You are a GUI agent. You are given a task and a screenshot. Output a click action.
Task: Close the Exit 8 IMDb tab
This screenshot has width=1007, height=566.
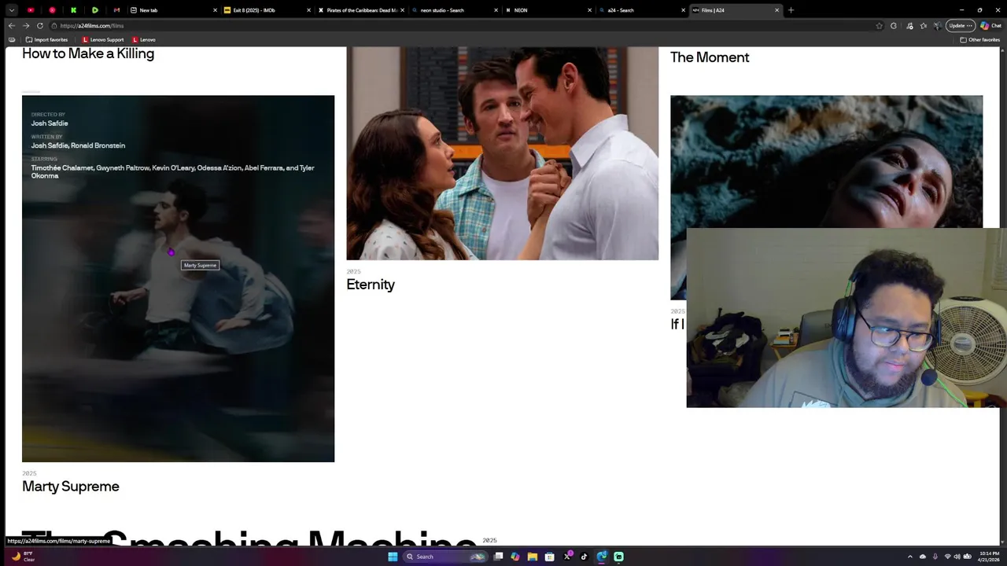pos(309,10)
